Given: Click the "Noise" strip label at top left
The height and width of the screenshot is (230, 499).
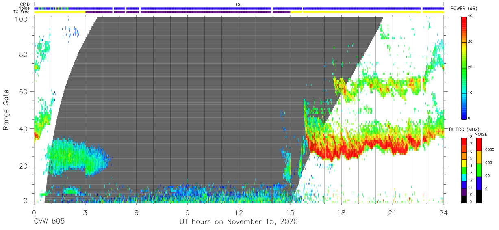Looking at the screenshot, I should tap(24, 8).
